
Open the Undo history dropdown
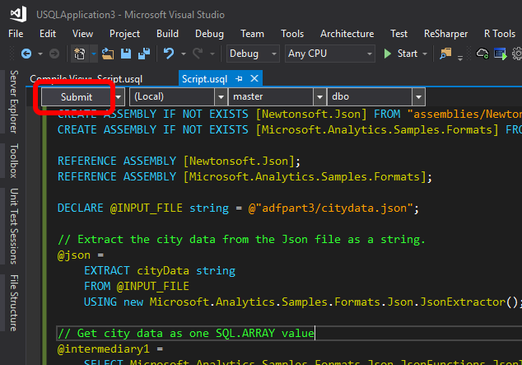click(183, 54)
